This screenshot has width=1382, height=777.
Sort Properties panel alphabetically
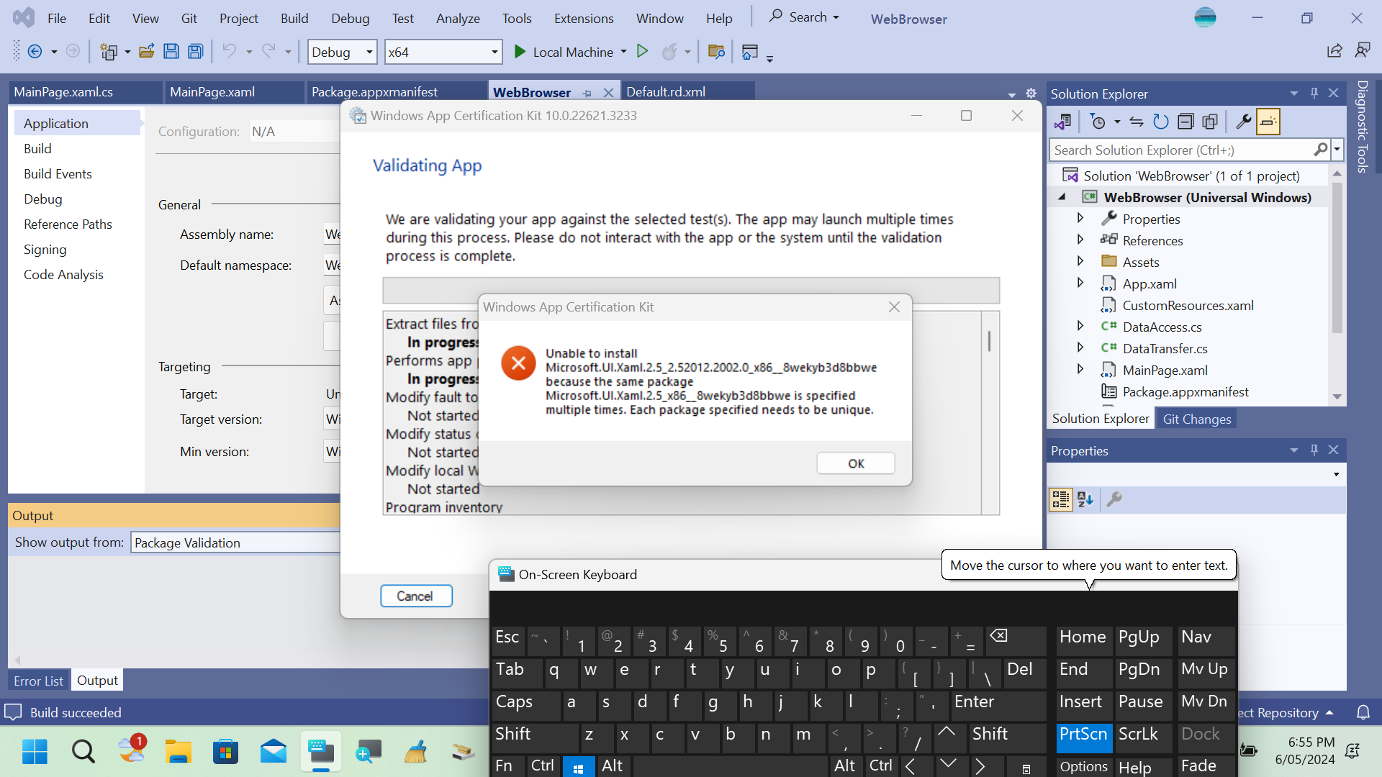[1085, 499]
